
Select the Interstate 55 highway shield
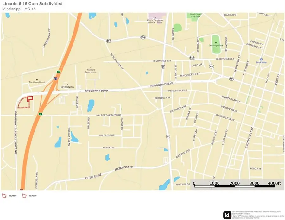click(55, 79)
